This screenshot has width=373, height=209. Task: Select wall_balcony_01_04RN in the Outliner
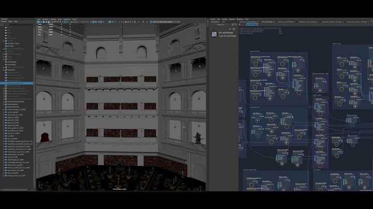point(16,170)
